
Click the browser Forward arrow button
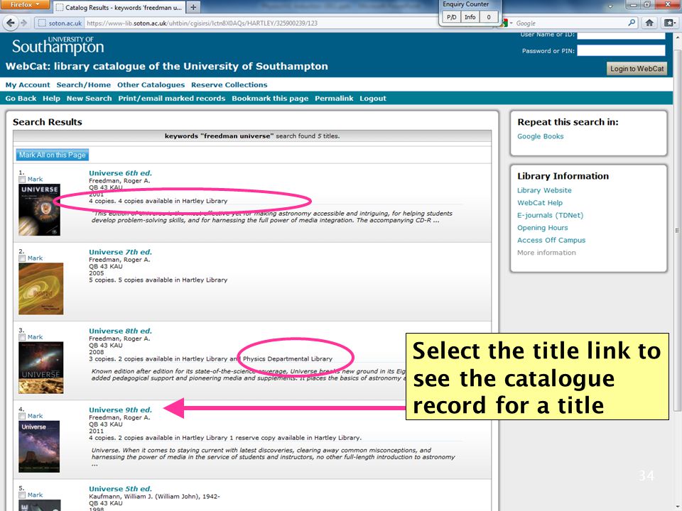[24, 23]
